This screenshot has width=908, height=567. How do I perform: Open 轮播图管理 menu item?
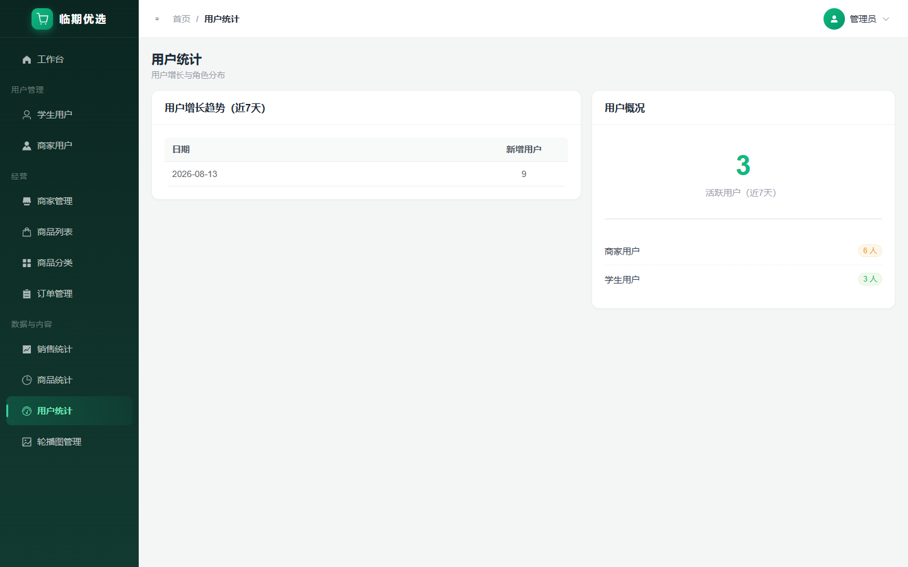pos(69,442)
